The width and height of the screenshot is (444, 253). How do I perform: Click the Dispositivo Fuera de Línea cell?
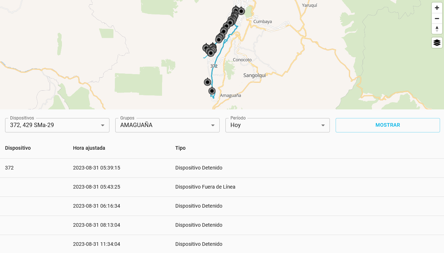pyautogui.click(x=205, y=187)
